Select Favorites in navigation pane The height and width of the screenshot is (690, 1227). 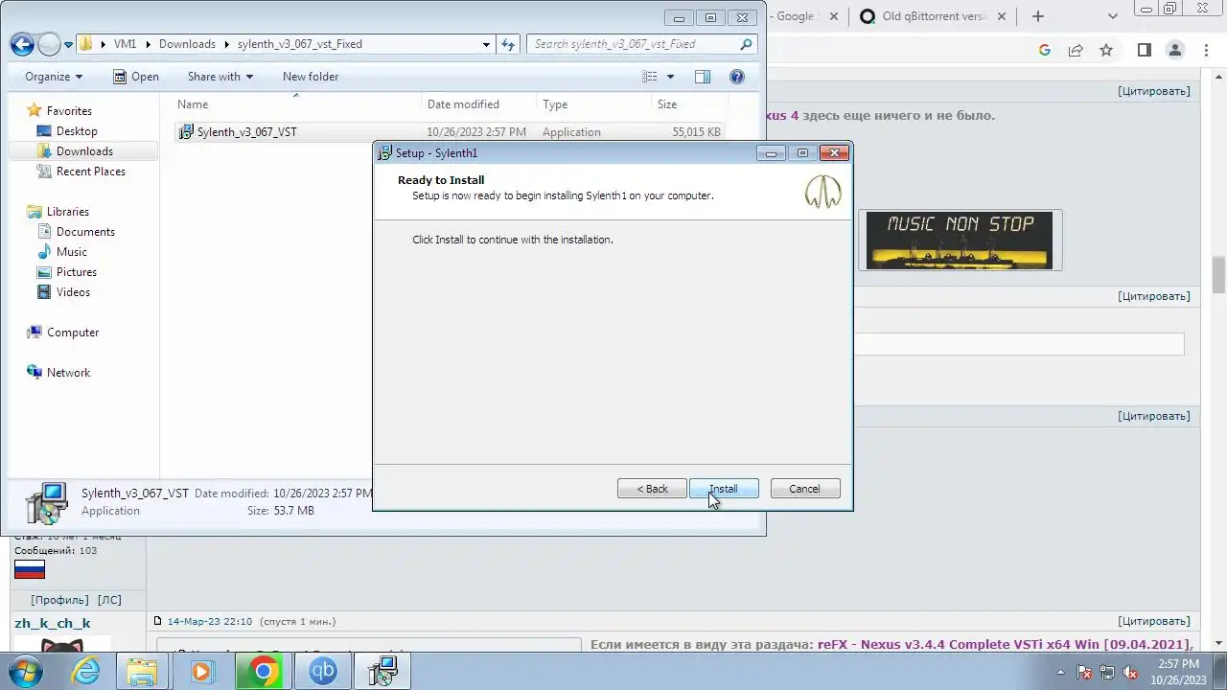[69, 111]
